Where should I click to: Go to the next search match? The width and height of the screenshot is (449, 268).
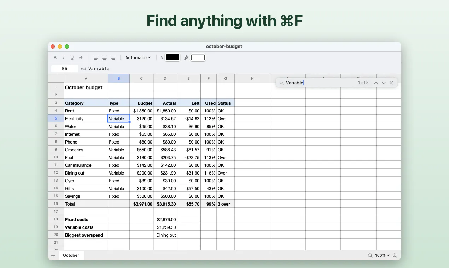pos(384,83)
